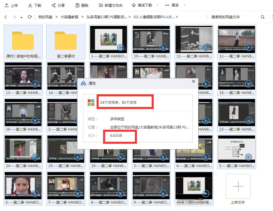The width and height of the screenshot is (273, 211).
Task: Expand the 离线下载 dropdown arrow
Action: coord(157,5)
